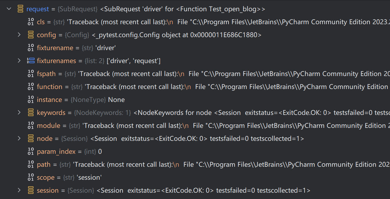Expand the fixturenames list
This screenshot has width=390, height=199.
pyautogui.click(x=19, y=61)
